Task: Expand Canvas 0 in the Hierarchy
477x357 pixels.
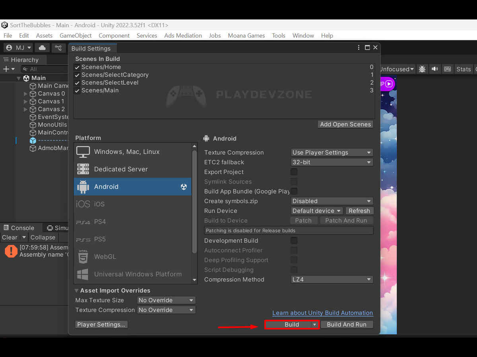Action: click(25, 94)
